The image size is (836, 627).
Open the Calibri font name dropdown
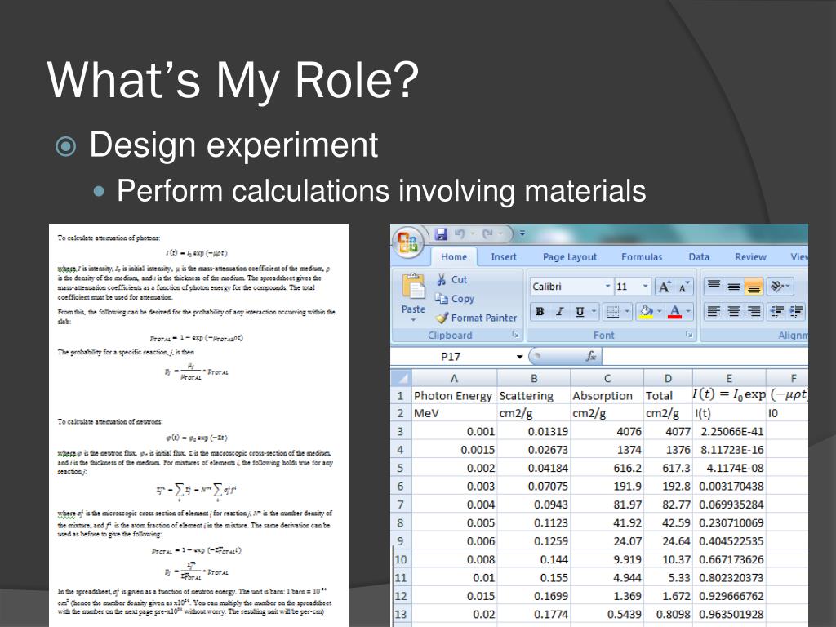click(x=607, y=287)
